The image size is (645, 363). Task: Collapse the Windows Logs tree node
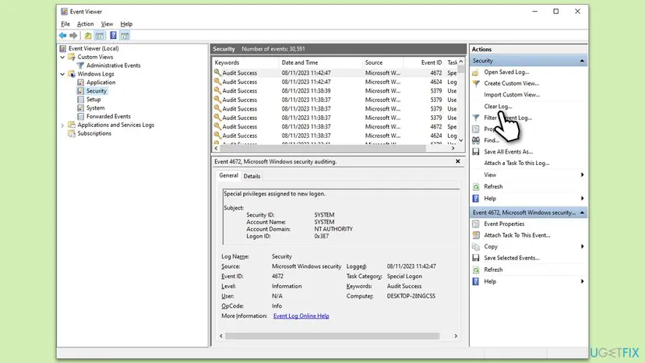click(x=62, y=74)
